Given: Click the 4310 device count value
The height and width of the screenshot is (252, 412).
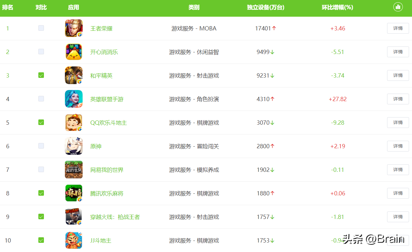Looking at the screenshot, I should click(263, 99).
